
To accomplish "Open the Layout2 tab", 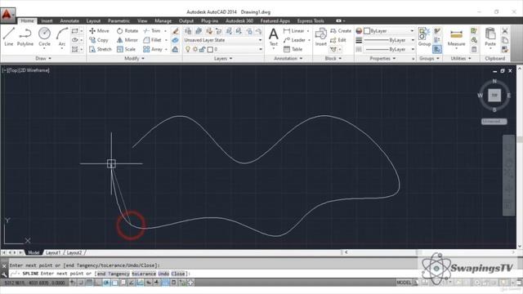I will tap(74, 252).
